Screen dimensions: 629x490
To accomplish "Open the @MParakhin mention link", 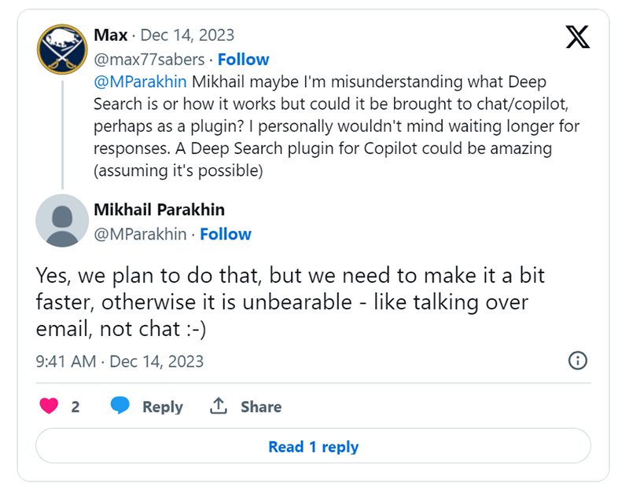I will (x=140, y=82).
